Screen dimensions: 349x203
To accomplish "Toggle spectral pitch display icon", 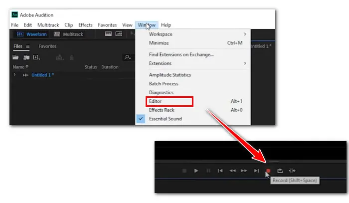I will point(119,34).
